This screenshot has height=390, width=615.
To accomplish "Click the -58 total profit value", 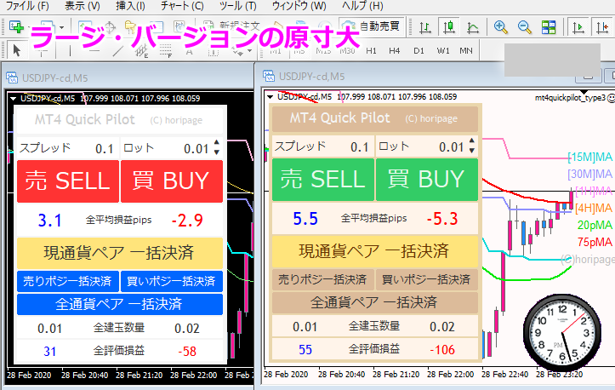I will (187, 351).
